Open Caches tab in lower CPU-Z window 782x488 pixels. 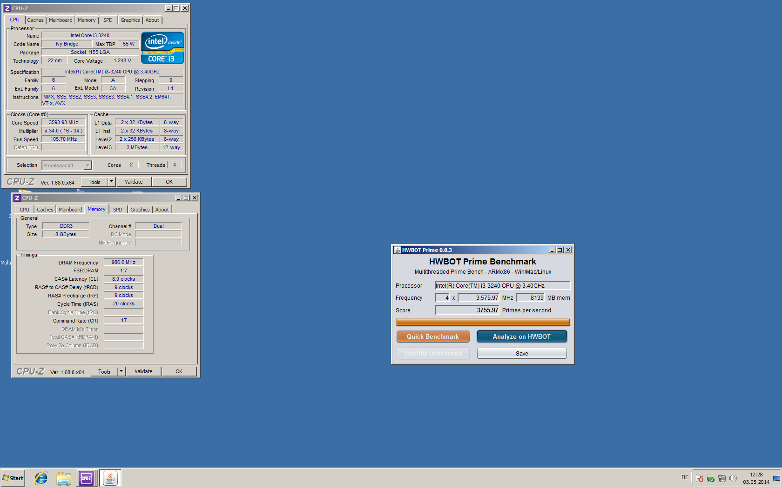[45, 210]
